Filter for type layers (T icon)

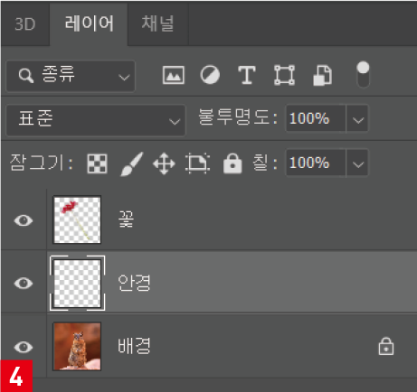(247, 75)
